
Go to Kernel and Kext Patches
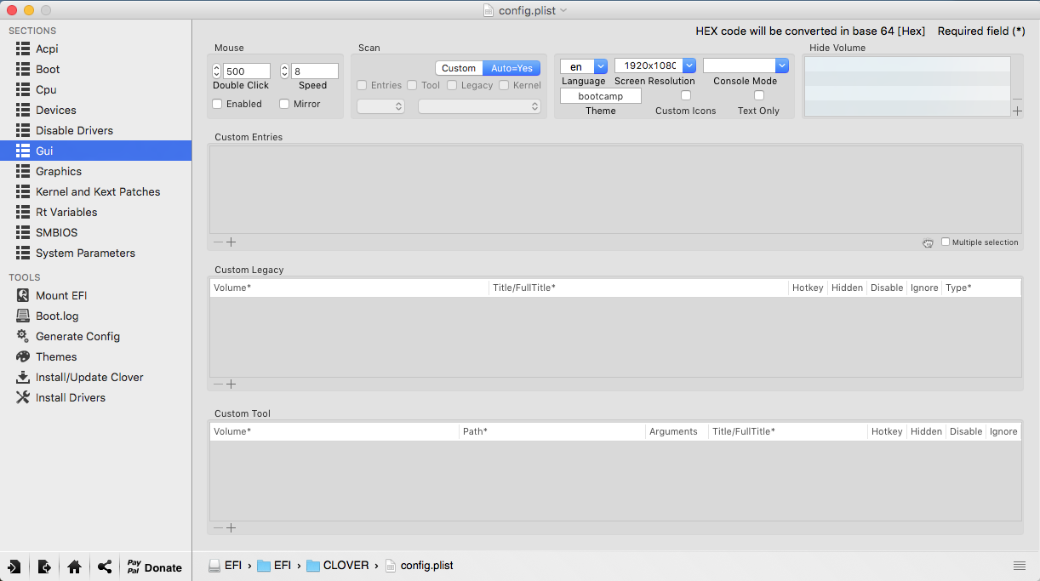click(95, 191)
